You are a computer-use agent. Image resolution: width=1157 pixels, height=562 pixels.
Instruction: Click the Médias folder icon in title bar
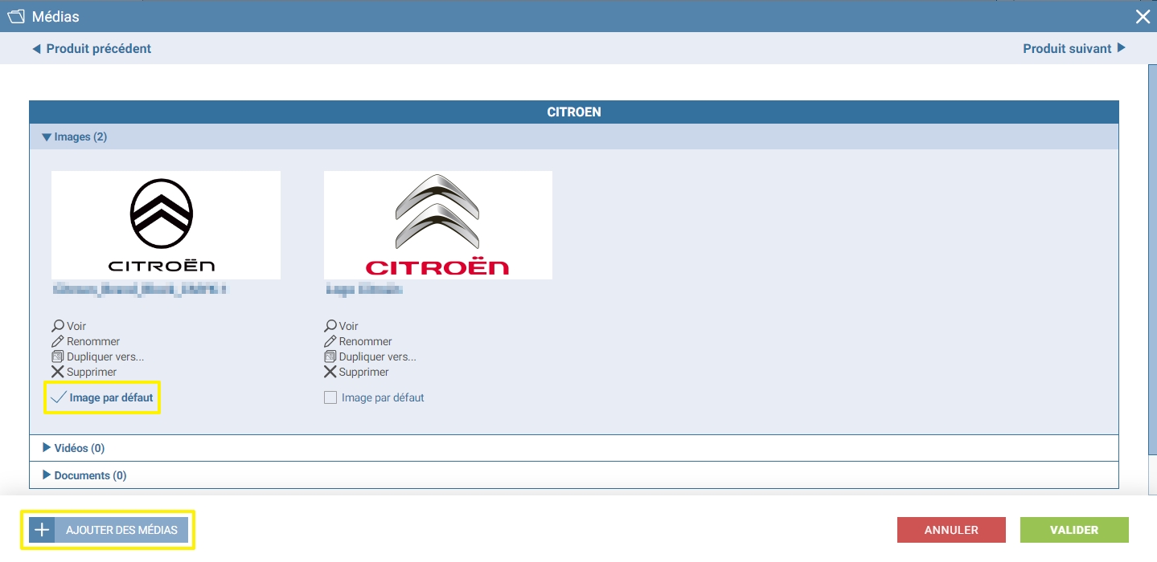[15, 16]
